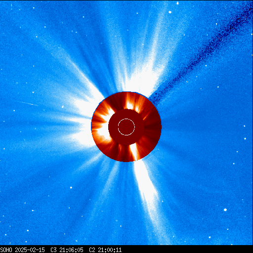Viewport: 253px width, 253px height.
Task: Click the dark C2 region right of occulter
Action: tap(152, 127)
